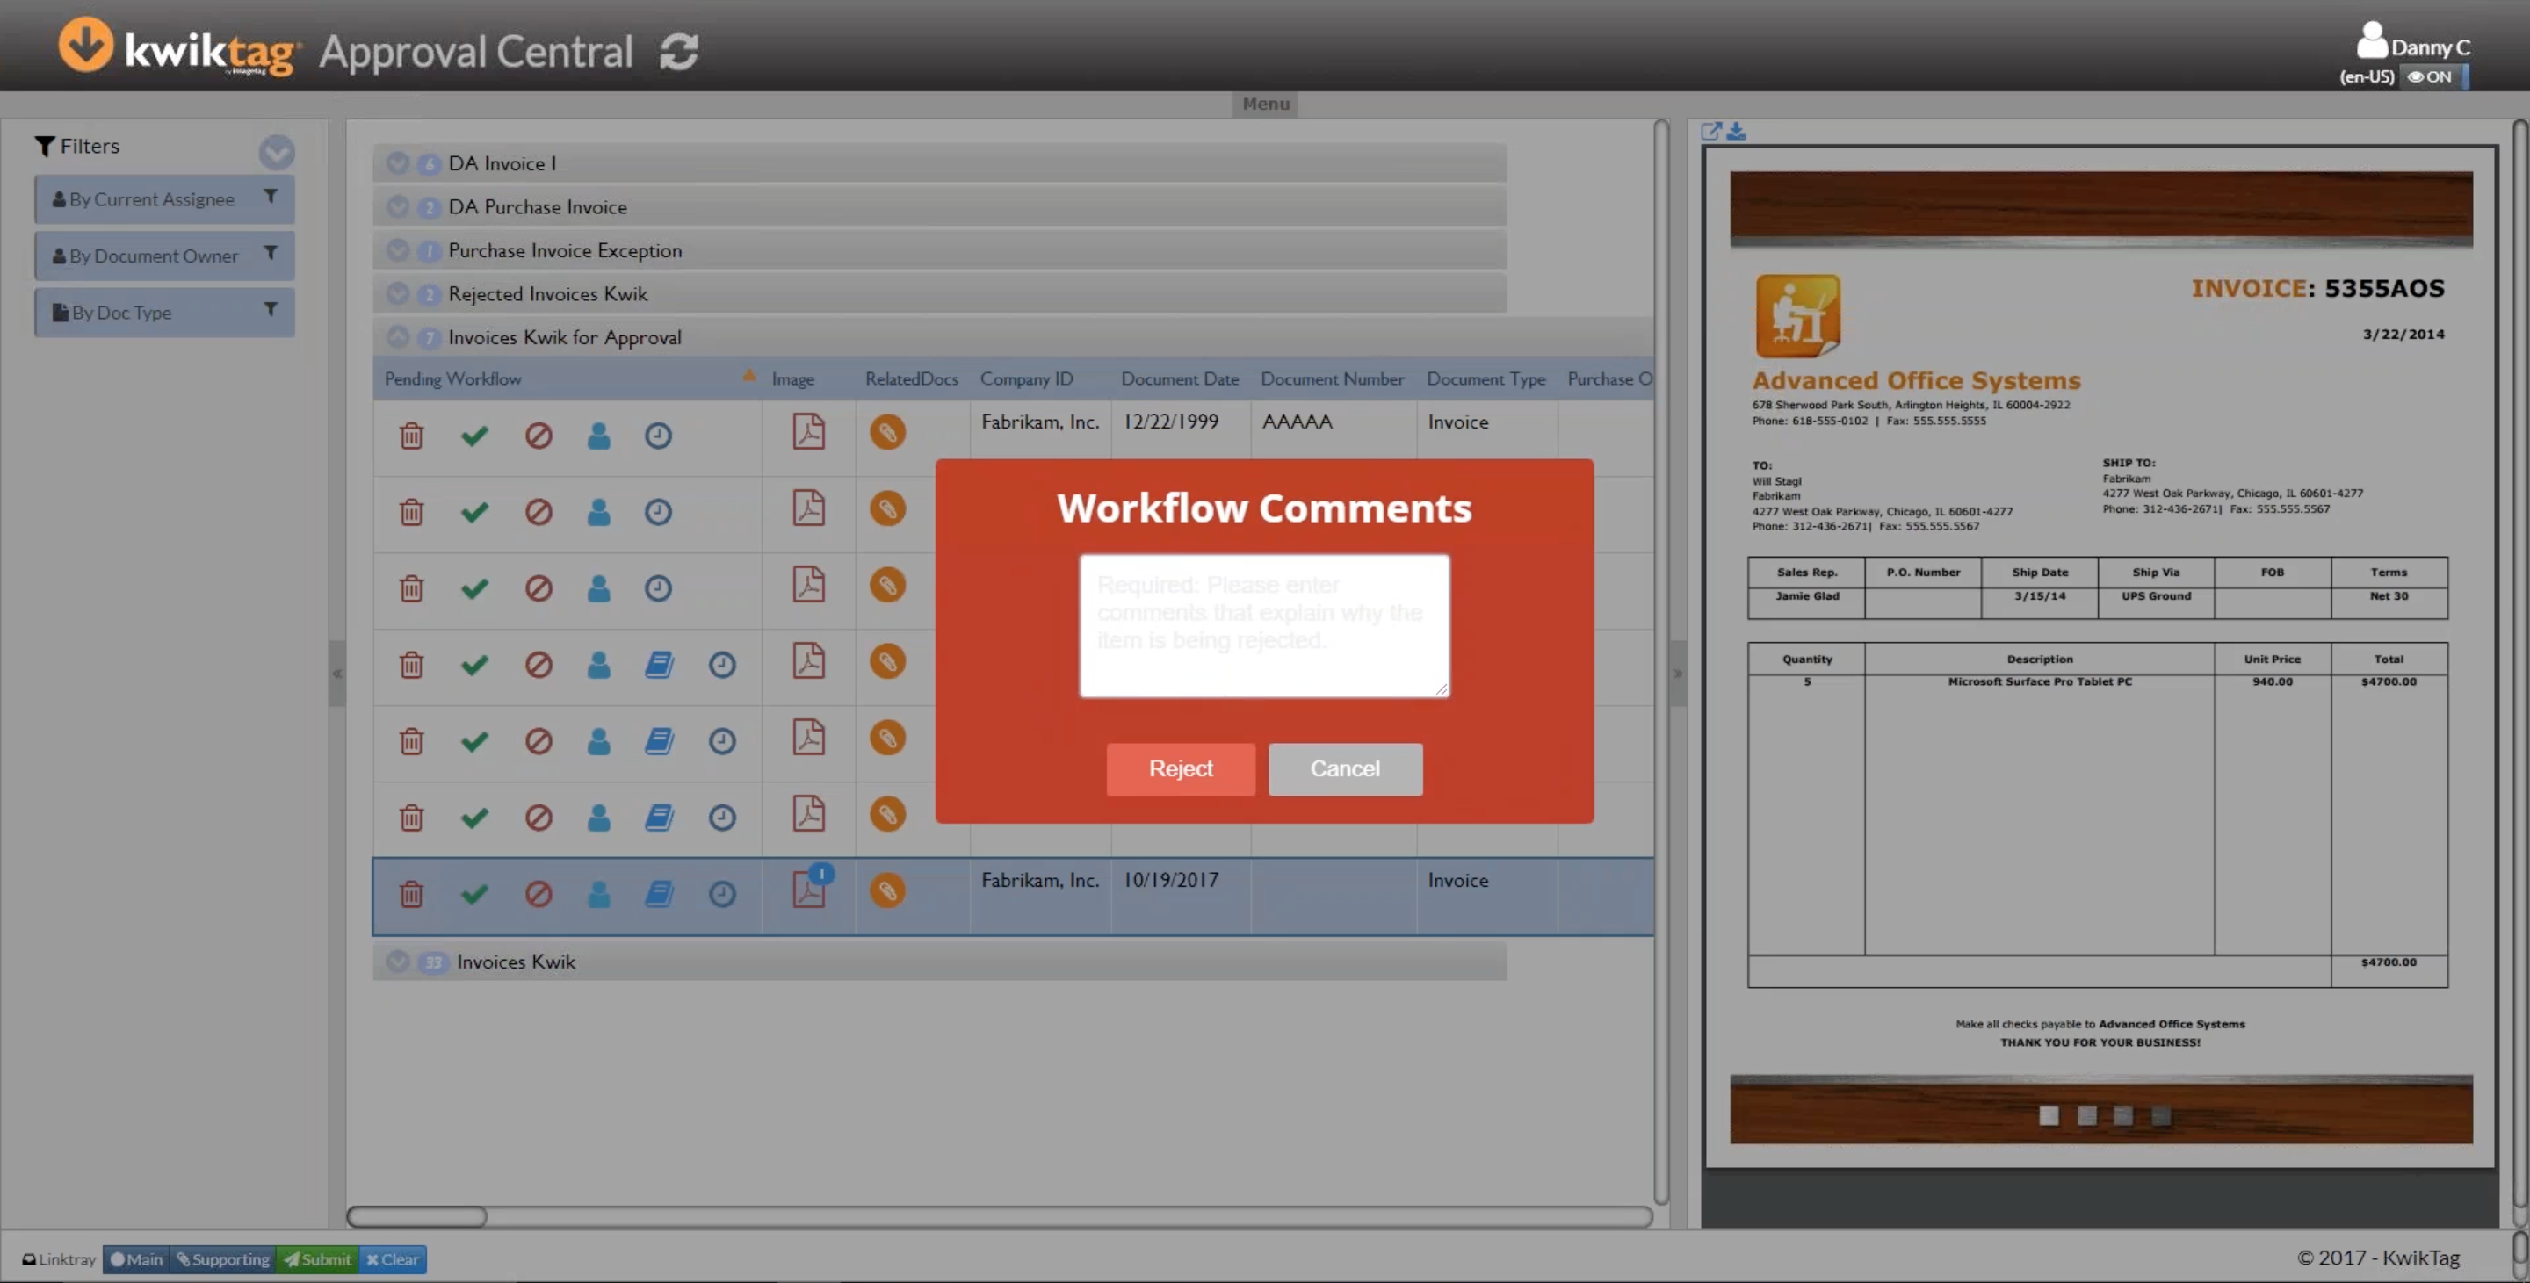
Task: Collapse the preview pane with the right splitter arrow
Action: (1678, 674)
